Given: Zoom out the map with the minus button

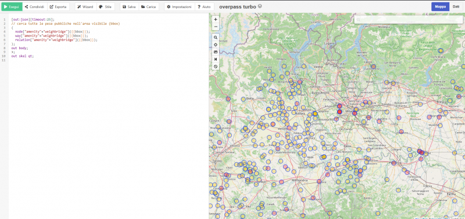Looking at the screenshot, I should tap(216, 27).
